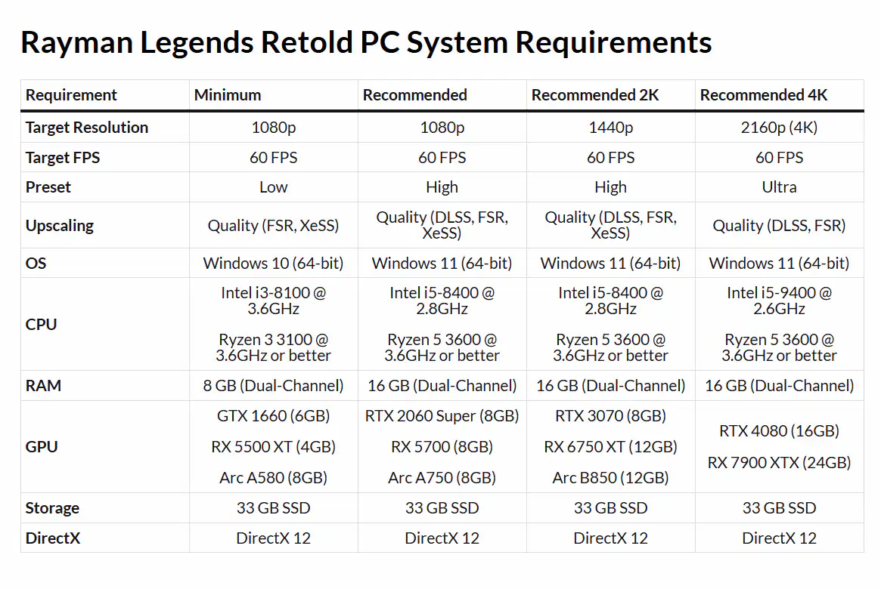Select 'High' preset in the Recommended 2K column

point(611,187)
